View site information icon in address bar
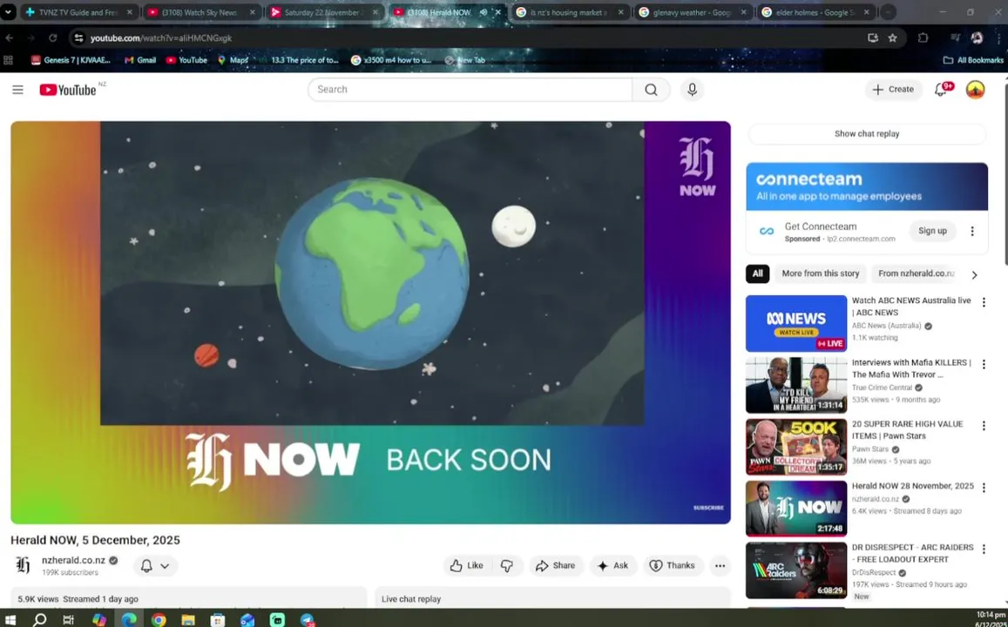The width and height of the screenshot is (1008, 627). point(78,38)
